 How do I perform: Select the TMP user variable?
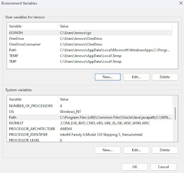pyautogui.click(x=91, y=62)
